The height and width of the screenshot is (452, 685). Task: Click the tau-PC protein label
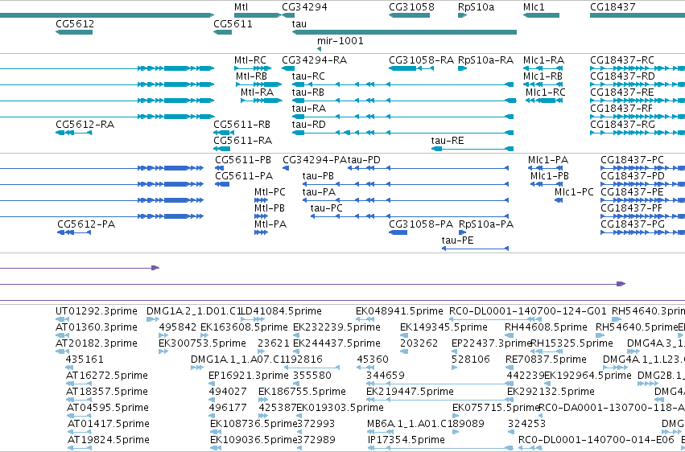[x=326, y=208]
